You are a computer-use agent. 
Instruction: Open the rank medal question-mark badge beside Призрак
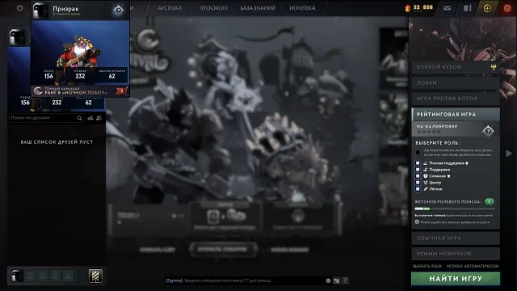click(x=118, y=11)
